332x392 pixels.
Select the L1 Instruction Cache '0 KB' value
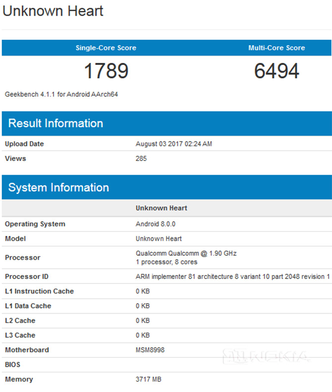[x=143, y=291]
